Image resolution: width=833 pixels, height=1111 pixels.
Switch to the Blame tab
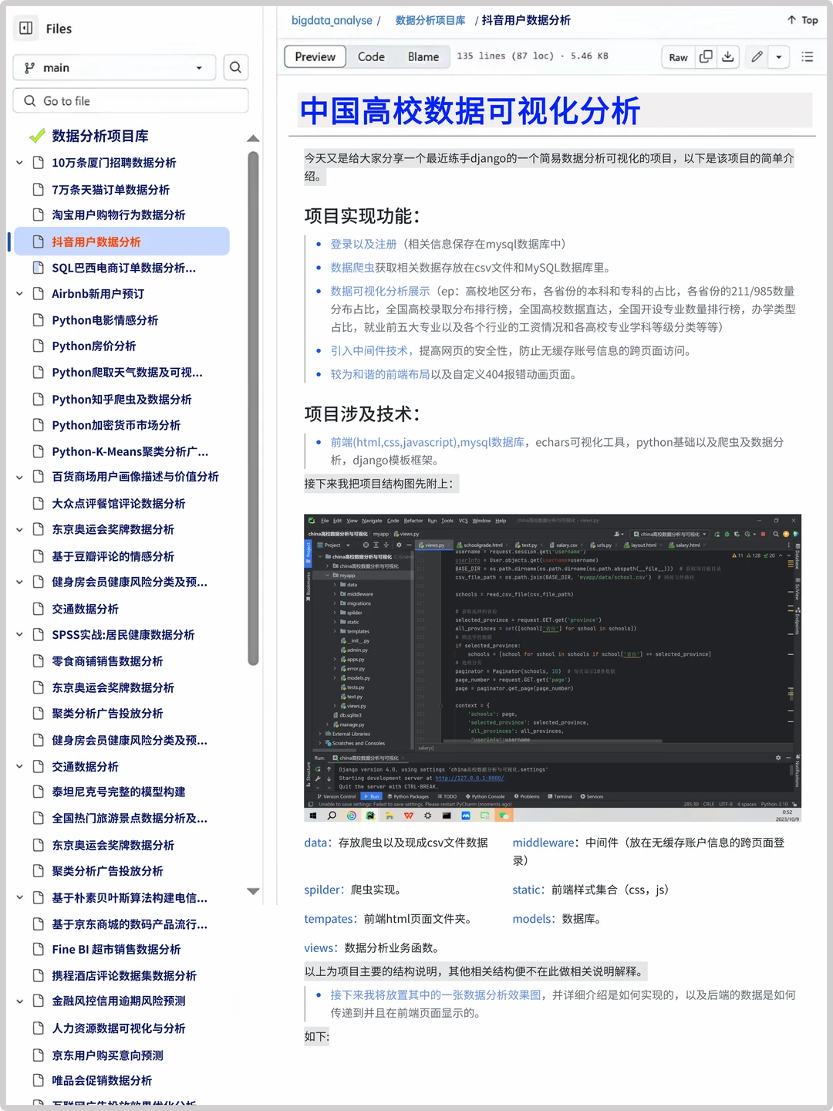[x=423, y=57]
